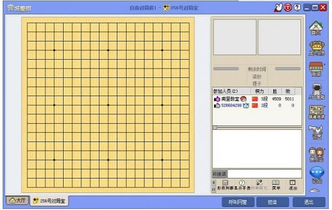The image size is (332, 210).
Task: Select the 256号对局室 room tab
Action: 49,201
